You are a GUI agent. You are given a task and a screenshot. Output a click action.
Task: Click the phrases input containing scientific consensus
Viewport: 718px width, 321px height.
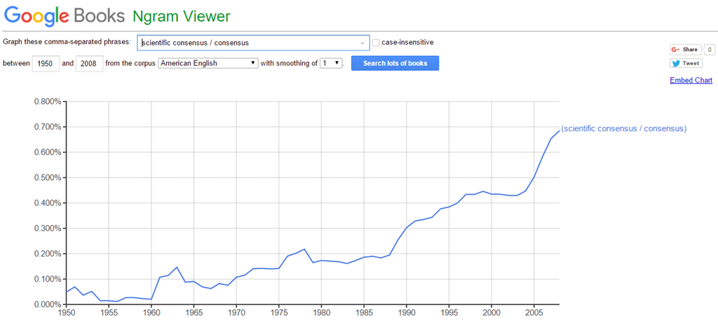pos(253,43)
